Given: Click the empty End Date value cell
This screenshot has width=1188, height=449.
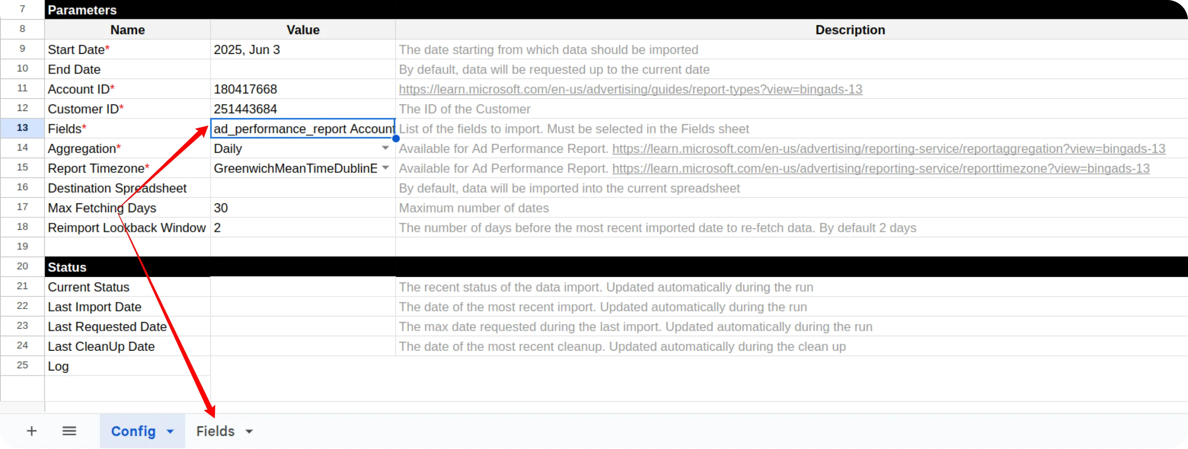Looking at the screenshot, I should [303, 69].
